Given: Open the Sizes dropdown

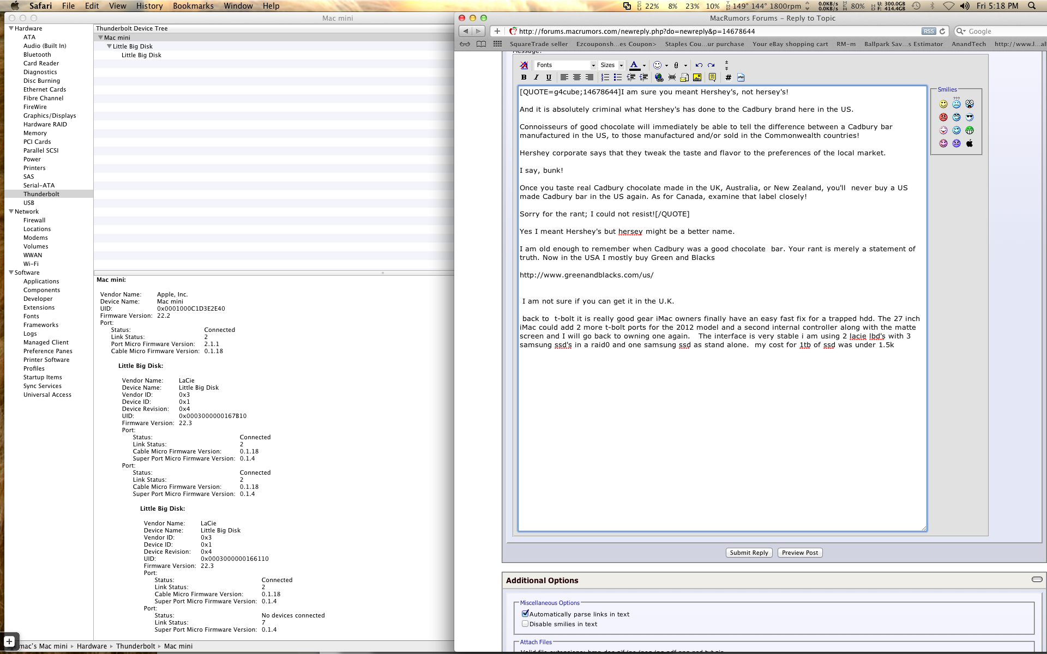Looking at the screenshot, I should [611, 65].
